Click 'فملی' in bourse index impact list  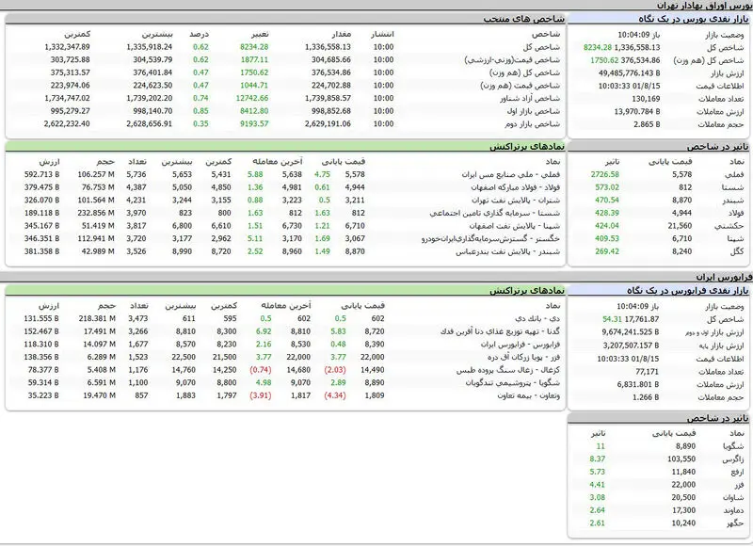click(x=735, y=175)
